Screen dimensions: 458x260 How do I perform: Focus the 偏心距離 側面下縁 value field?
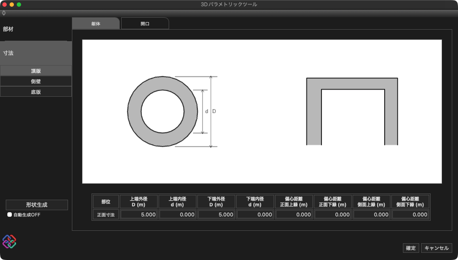[x=410, y=215]
